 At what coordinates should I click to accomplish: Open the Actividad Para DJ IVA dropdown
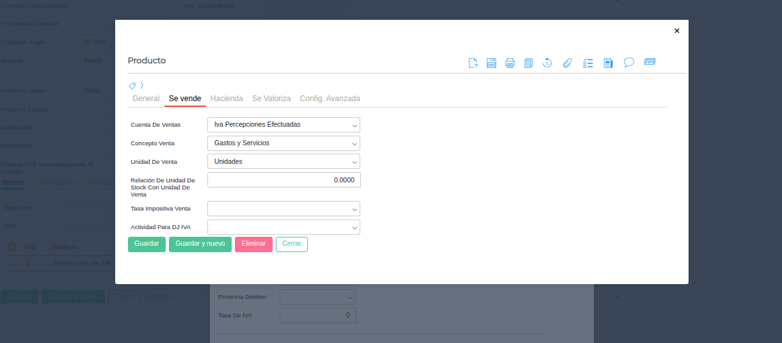click(x=283, y=227)
